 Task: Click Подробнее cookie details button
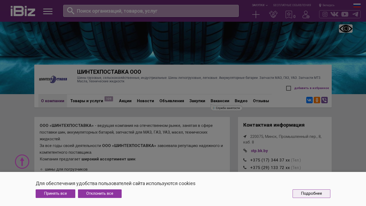(311, 194)
